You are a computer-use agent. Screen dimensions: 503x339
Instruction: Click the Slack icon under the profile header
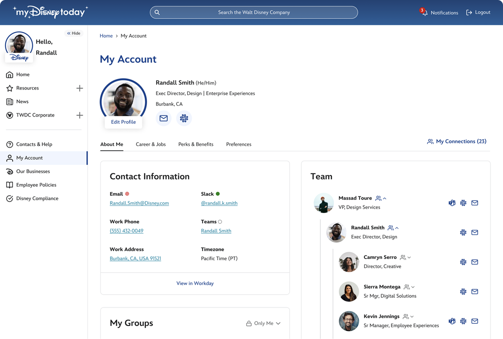tap(184, 118)
